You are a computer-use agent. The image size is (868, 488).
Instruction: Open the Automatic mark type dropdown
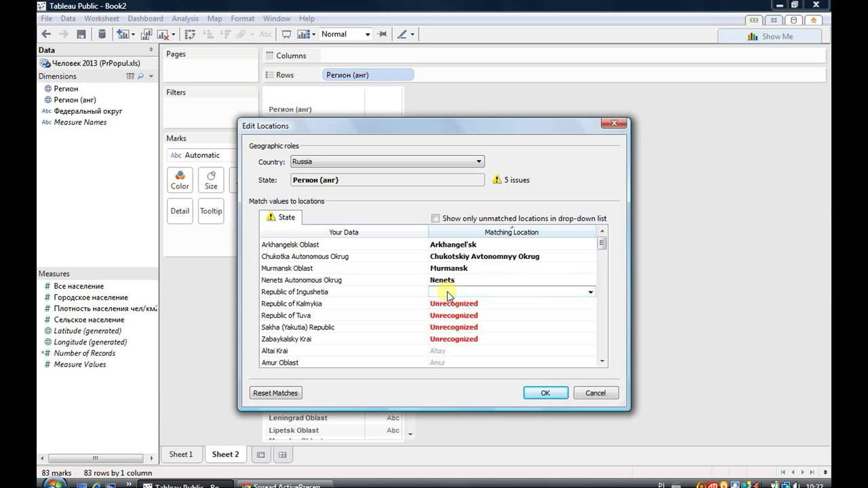[x=201, y=155]
